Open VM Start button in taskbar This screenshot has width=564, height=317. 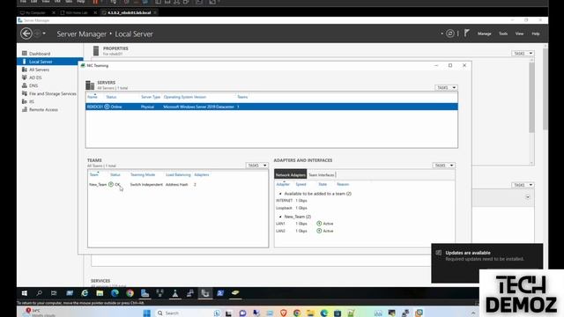coord(25,293)
